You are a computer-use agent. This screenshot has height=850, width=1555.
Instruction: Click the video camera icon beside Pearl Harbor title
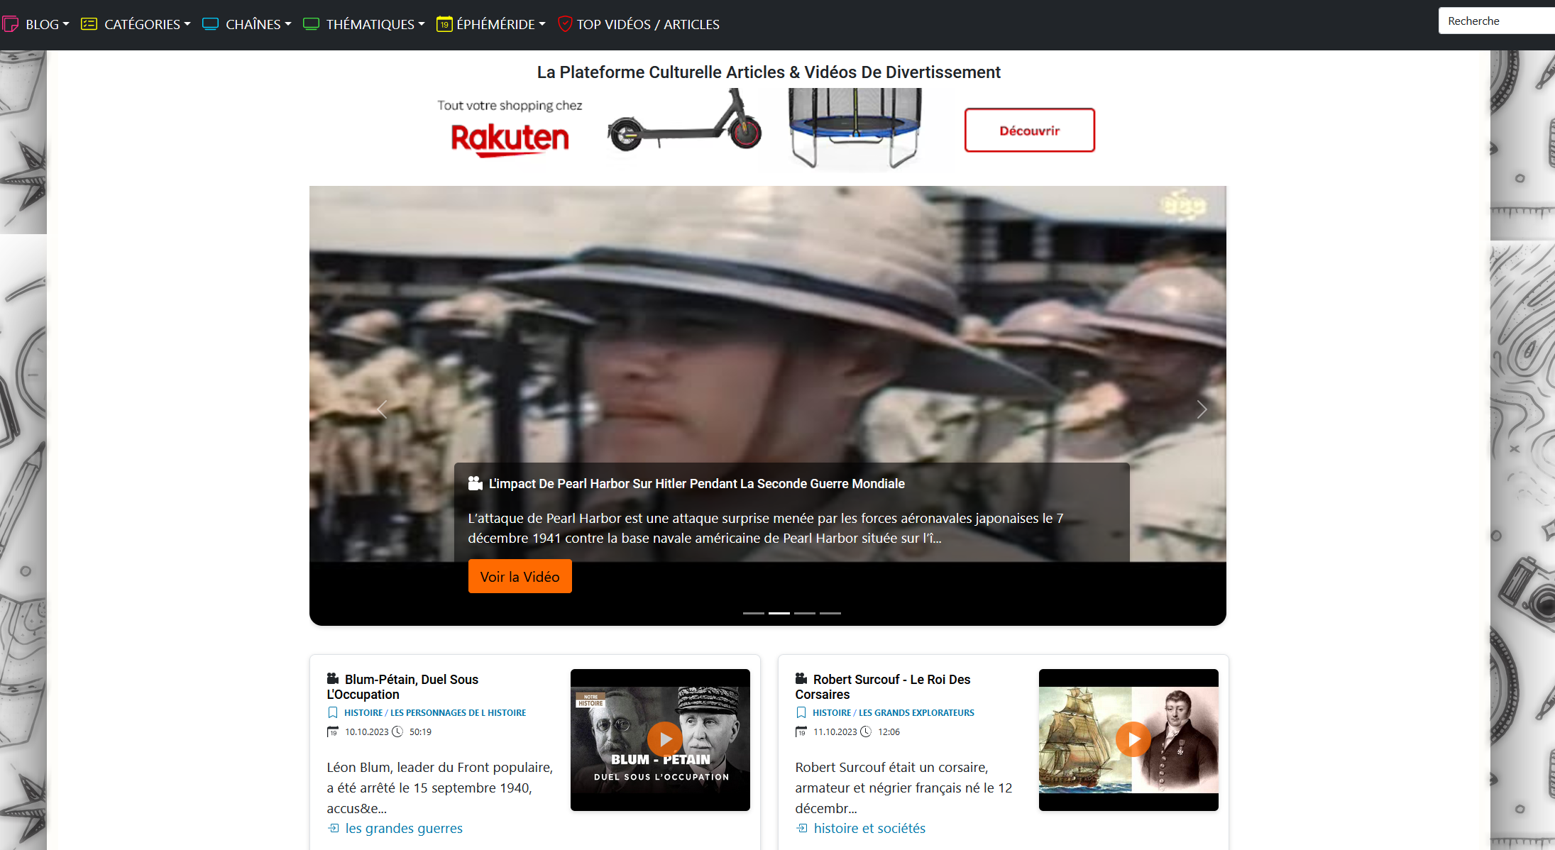[474, 483]
